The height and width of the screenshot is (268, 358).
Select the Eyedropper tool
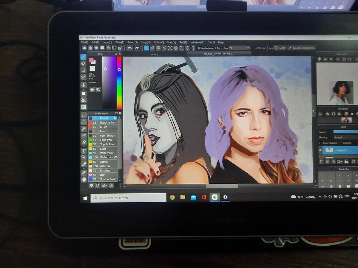(x=83, y=172)
